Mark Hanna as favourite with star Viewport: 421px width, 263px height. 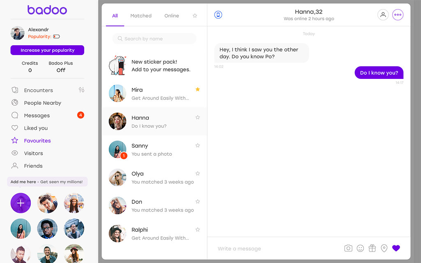198,117
